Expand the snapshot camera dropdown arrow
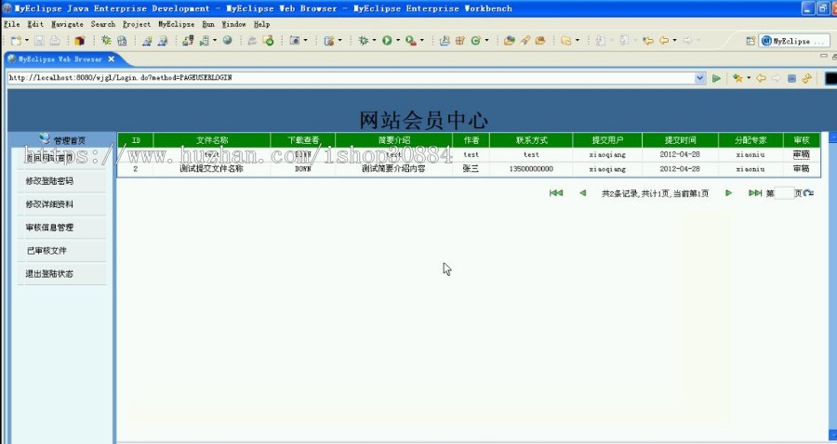The image size is (837, 444). [x=305, y=41]
